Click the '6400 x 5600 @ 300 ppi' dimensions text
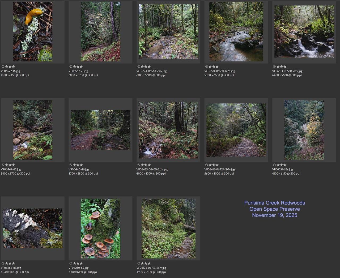340x278 pixels. (x=287, y=75)
